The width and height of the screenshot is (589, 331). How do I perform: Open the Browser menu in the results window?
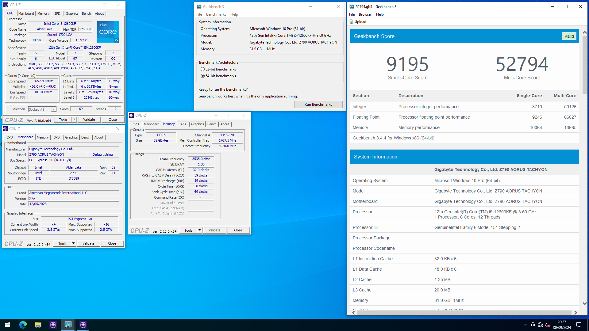[x=365, y=14]
